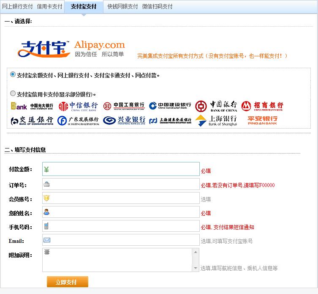Click the shield icon in member account field
Image resolution: width=318 pixels, height=294 pixels.
pos(46,198)
